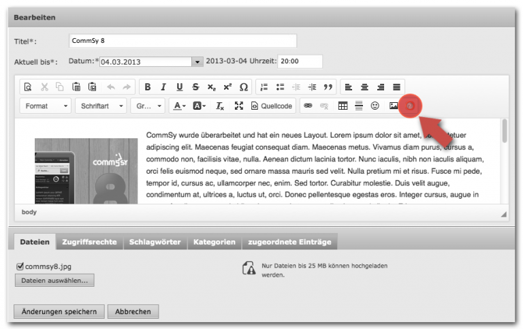
Task: Insert a numbered list
Action: click(264, 87)
